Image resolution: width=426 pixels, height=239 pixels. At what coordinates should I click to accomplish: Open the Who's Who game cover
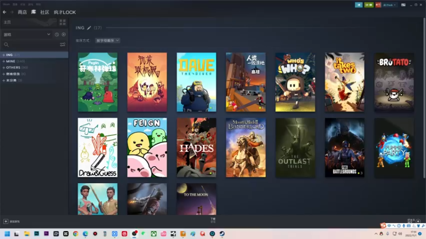click(296, 82)
